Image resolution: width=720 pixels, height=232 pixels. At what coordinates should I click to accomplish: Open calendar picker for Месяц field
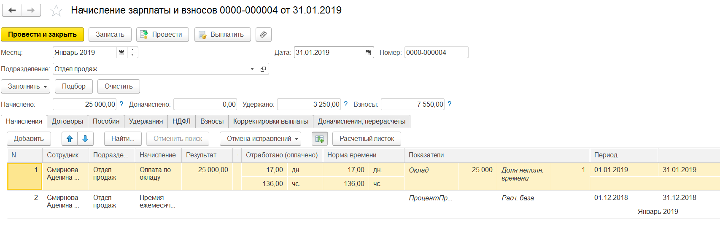pyautogui.click(x=121, y=53)
